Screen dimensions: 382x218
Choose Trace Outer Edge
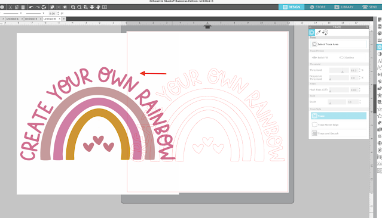coord(338,124)
